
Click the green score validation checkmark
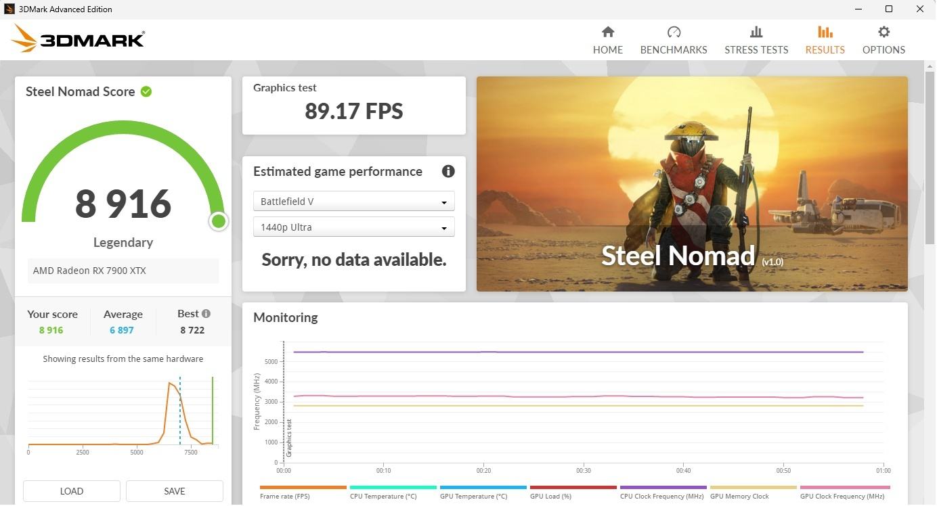(146, 91)
